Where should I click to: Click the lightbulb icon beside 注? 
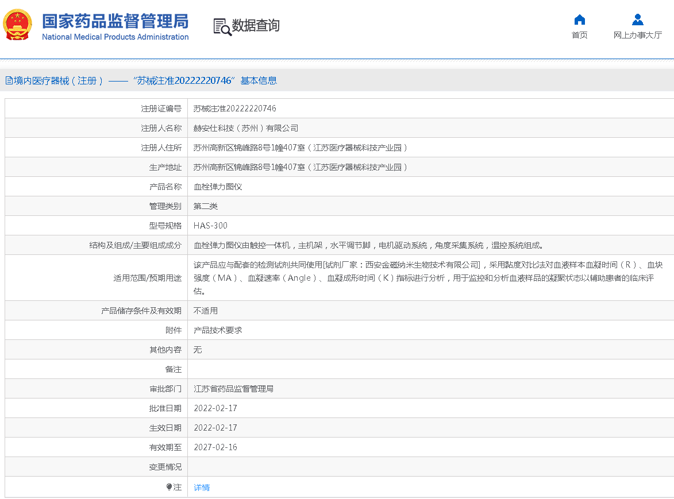coord(169,487)
